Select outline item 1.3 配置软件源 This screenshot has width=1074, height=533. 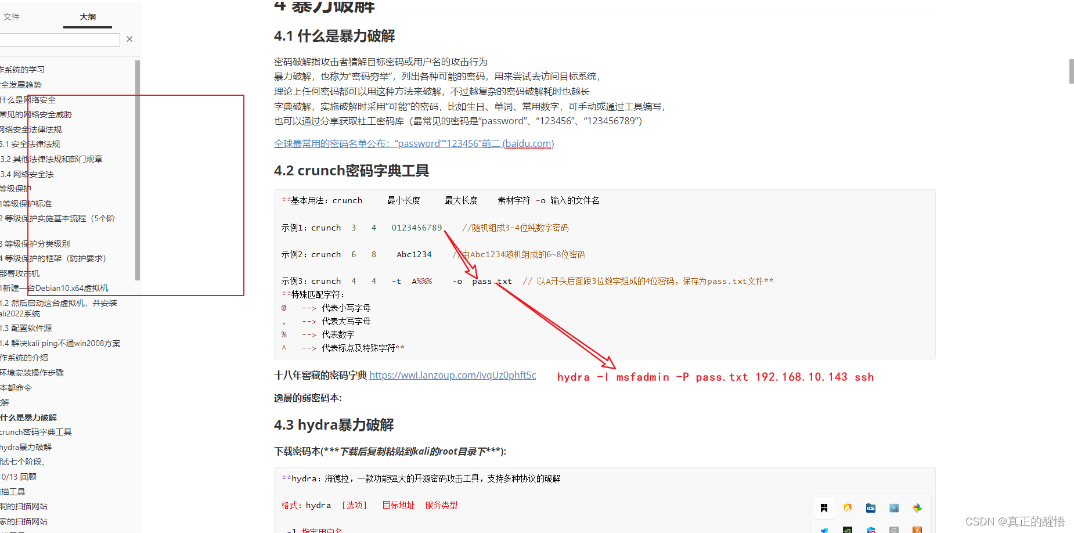click(26, 328)
